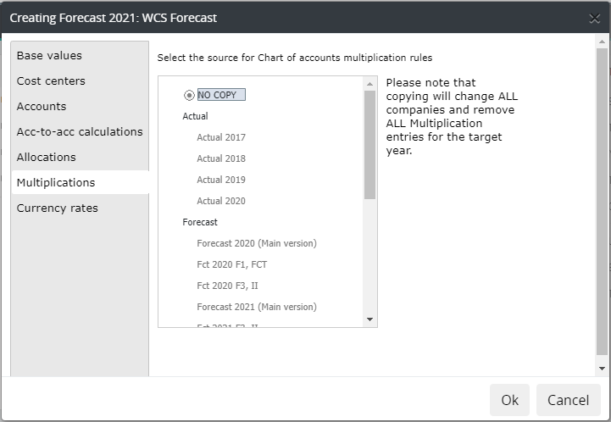Choose Actual 2017 as source

tap(221, 137)
